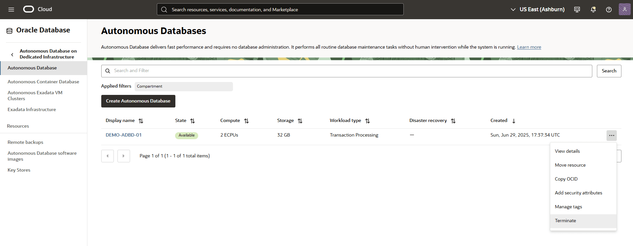Click the Search and Filter input field

tap(346, 71)
